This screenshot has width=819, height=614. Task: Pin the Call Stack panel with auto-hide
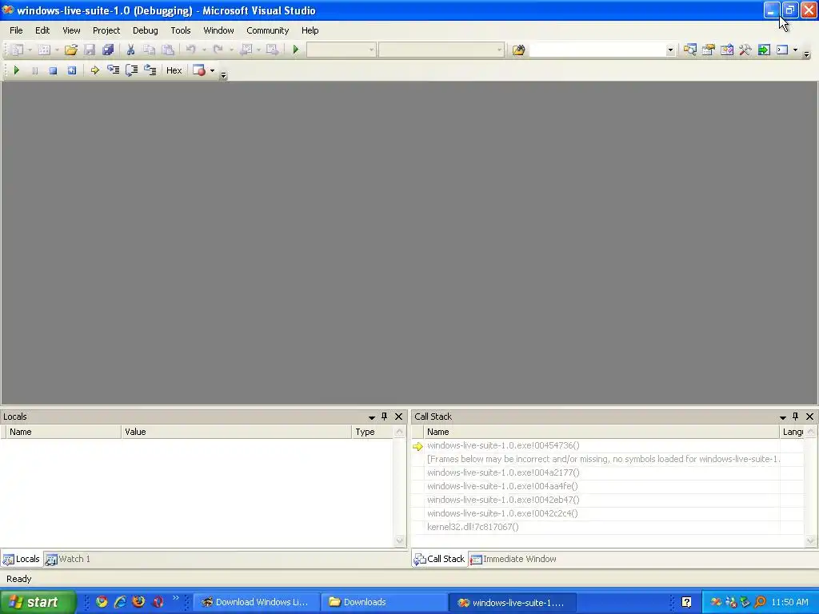click(796, 416)
